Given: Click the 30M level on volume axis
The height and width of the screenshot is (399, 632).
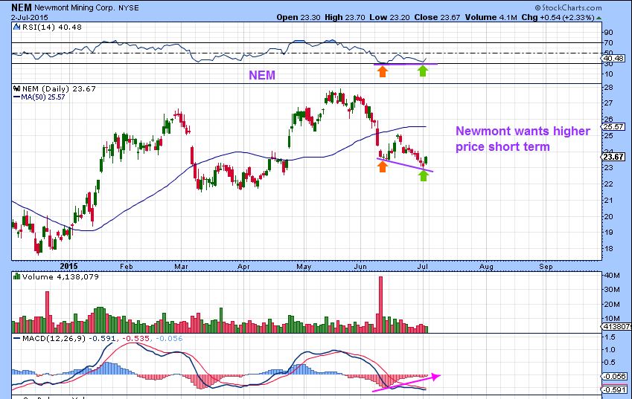Looking at the screenshot, I should coord(612,290).
